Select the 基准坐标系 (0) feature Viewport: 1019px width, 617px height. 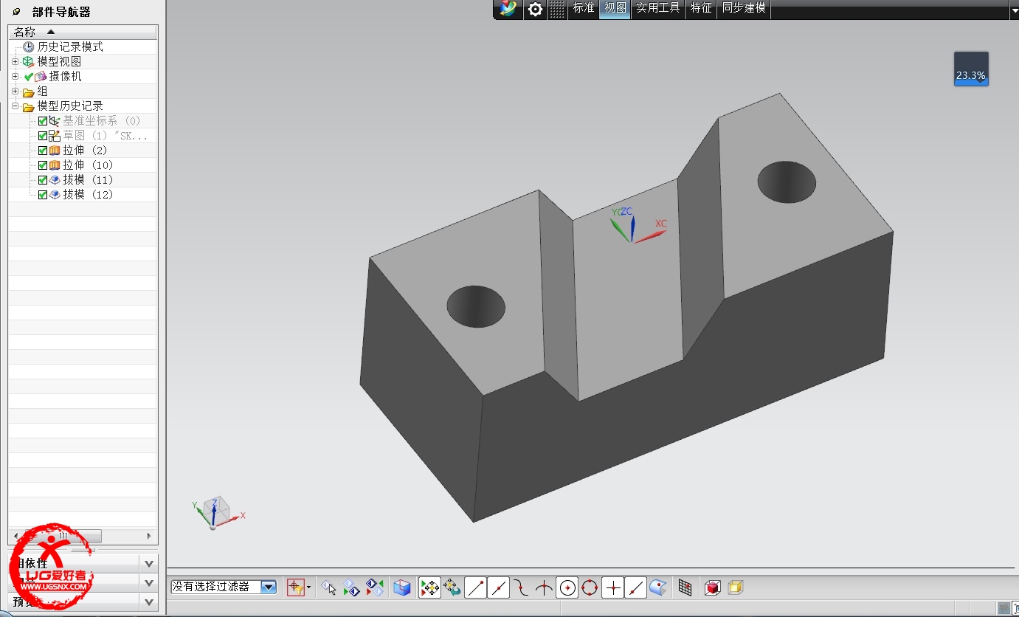[101, 120]
